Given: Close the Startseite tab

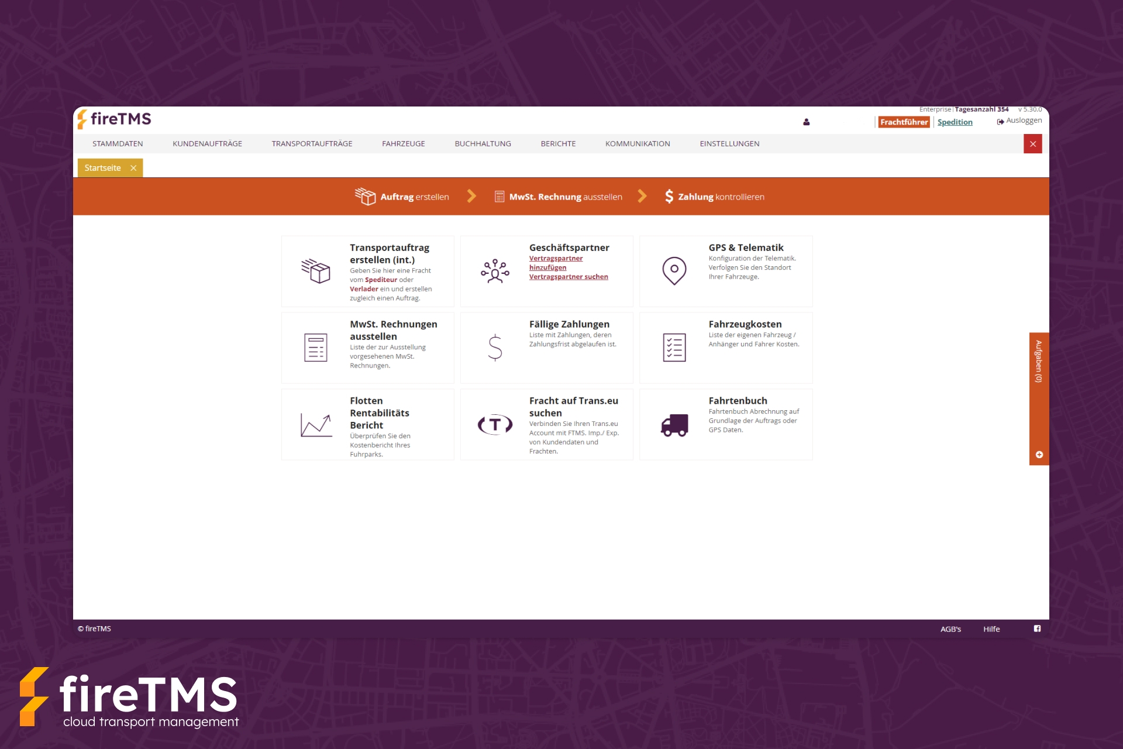Looking at the screenshot, I should [x=133, y=168].
